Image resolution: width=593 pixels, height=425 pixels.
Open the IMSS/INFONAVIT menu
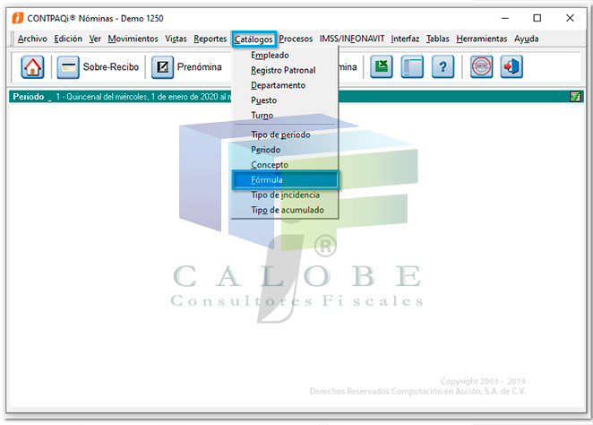point(352,39)
